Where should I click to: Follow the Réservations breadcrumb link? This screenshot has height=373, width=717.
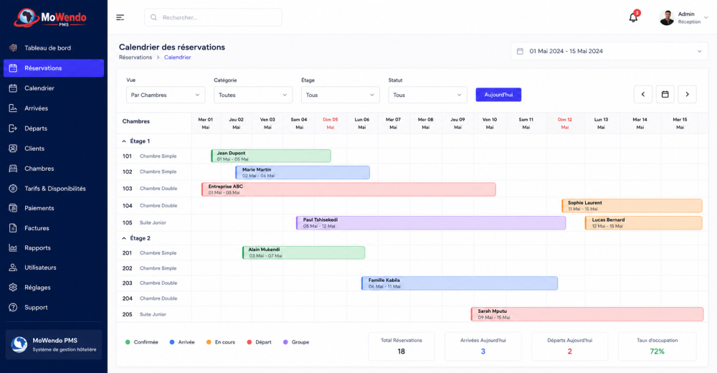(136, 57)
